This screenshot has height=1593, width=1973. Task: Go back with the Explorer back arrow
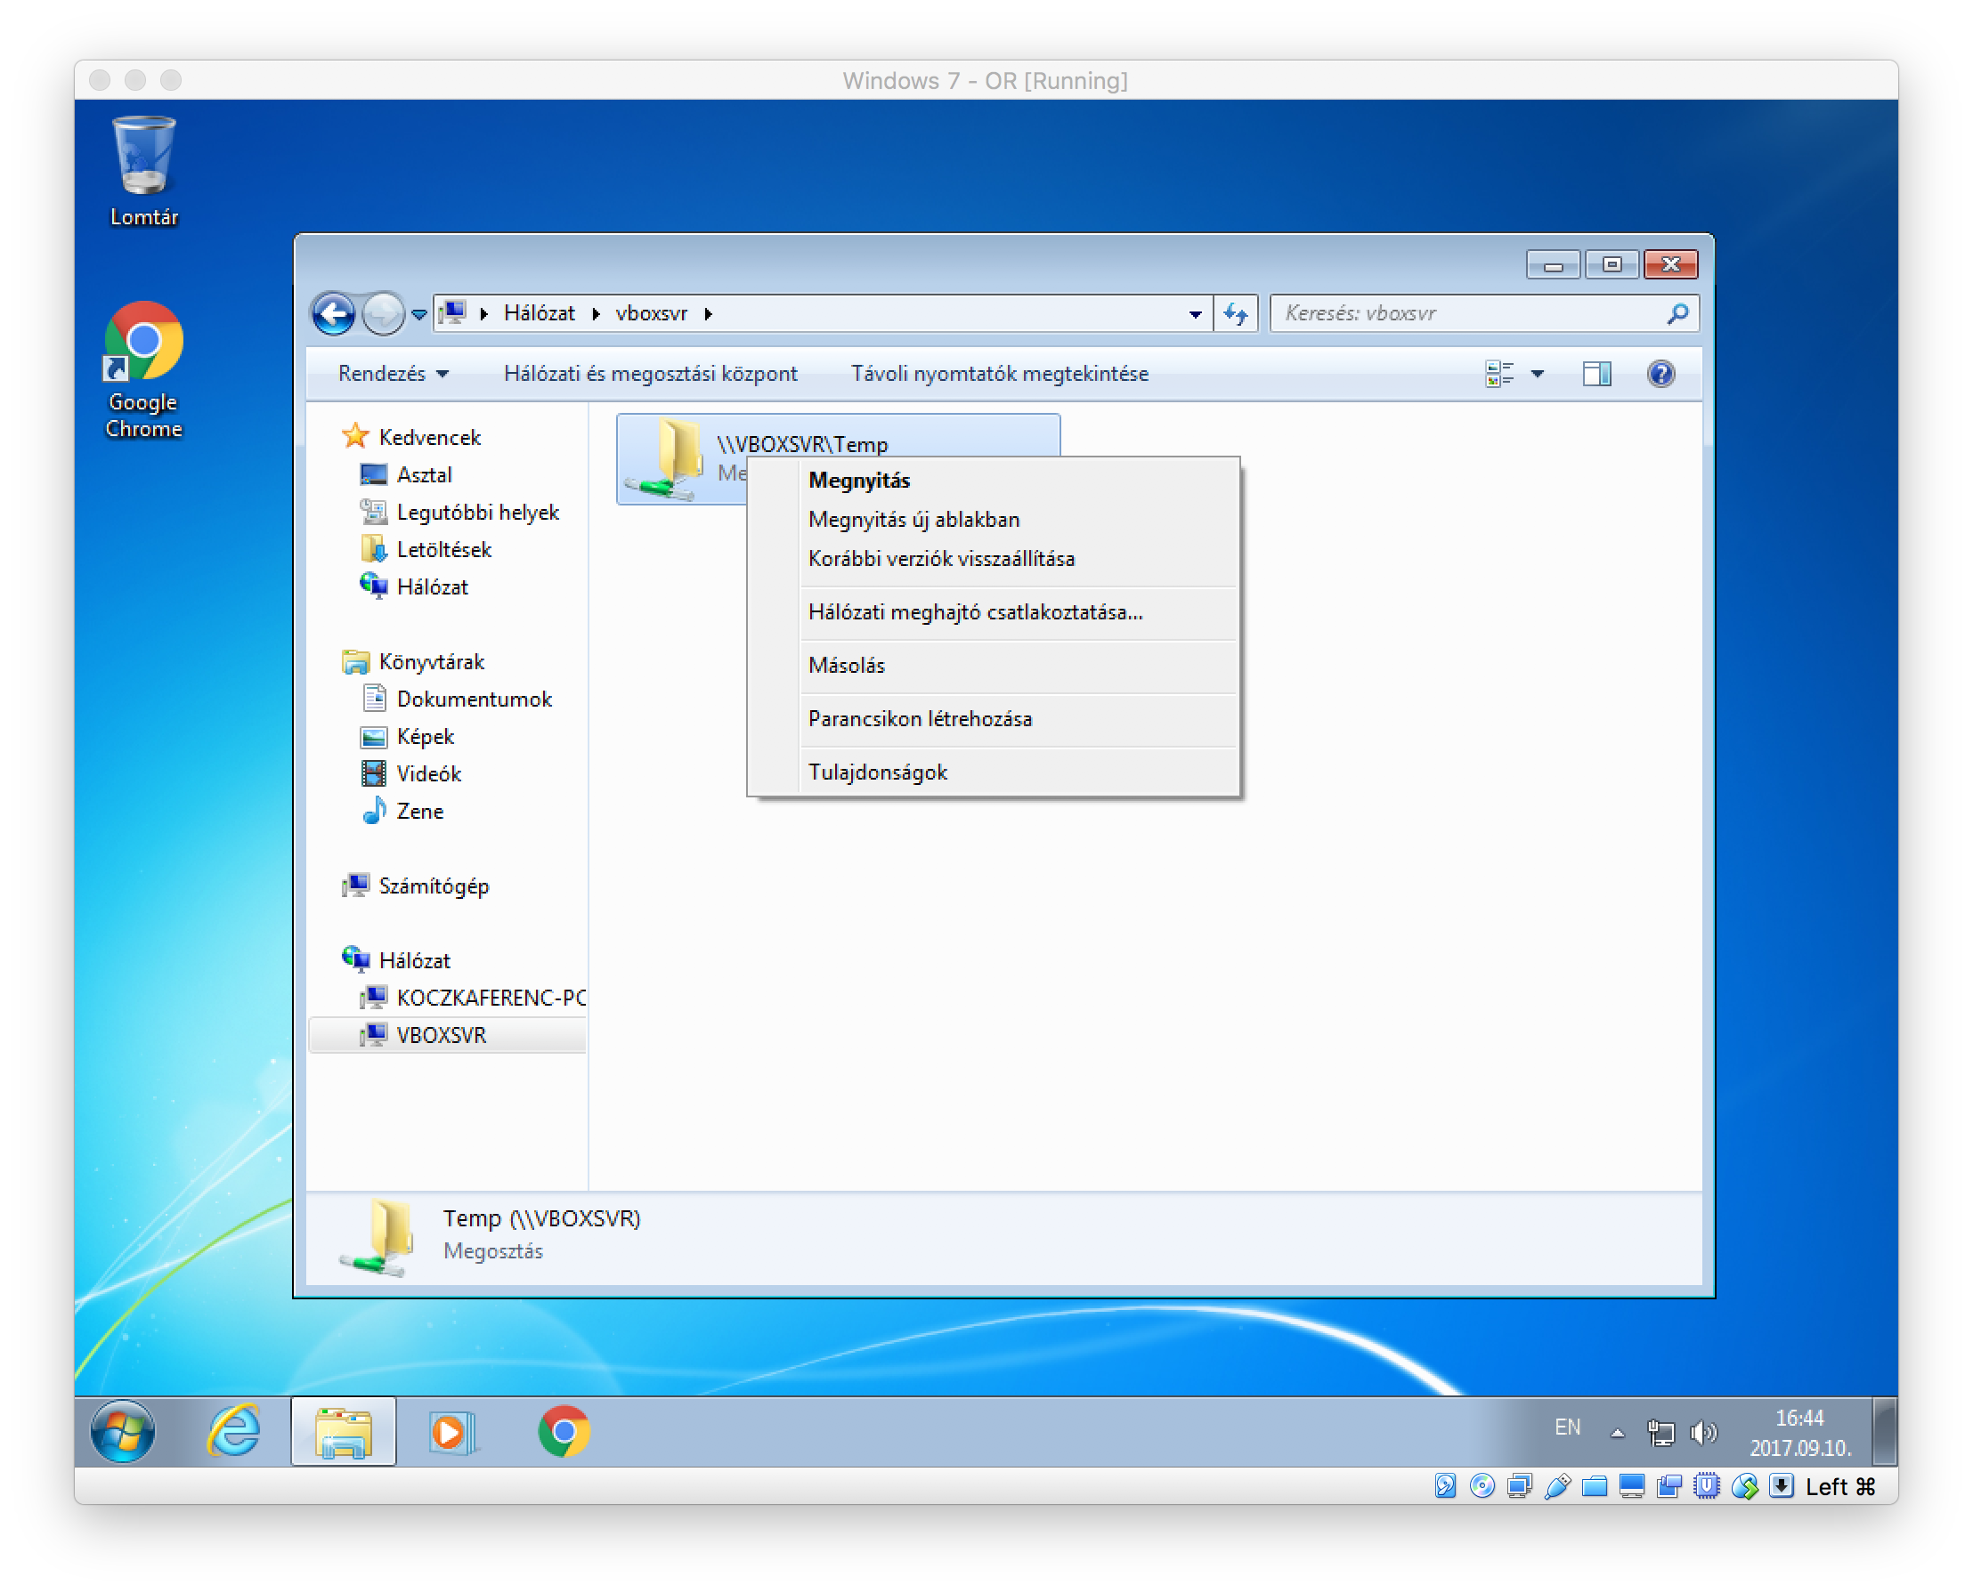point(334,315)
